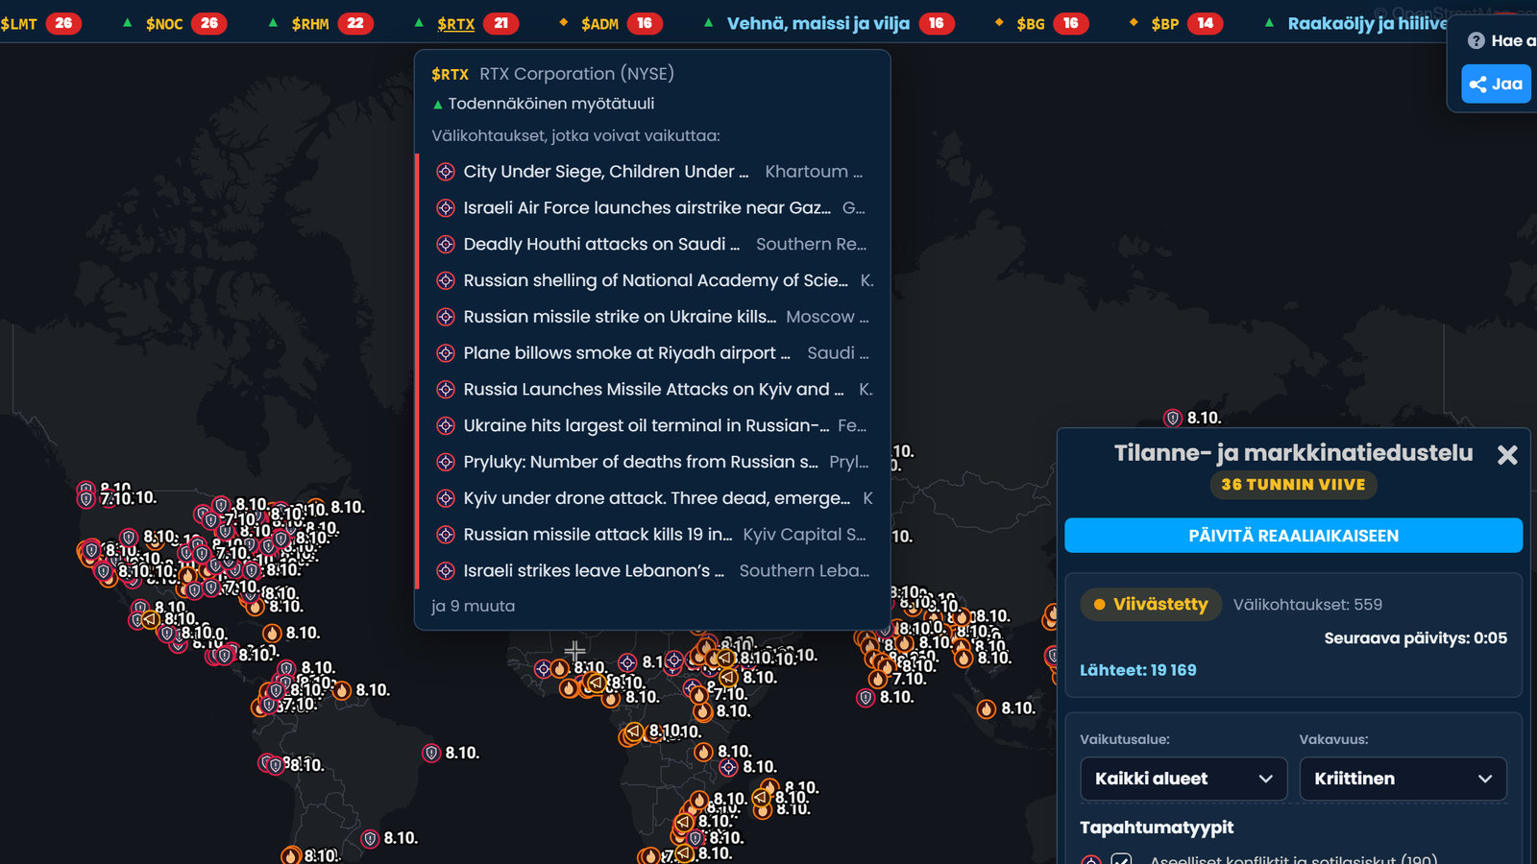The width and height of the screenshot is (1537, 864).
Task: Open the Kriittinen severity dropdown
Action: coord(1403,779)
